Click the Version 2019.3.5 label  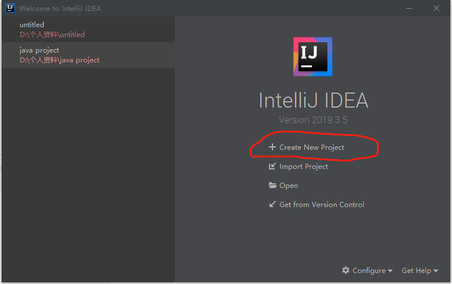tap(313, 120)
